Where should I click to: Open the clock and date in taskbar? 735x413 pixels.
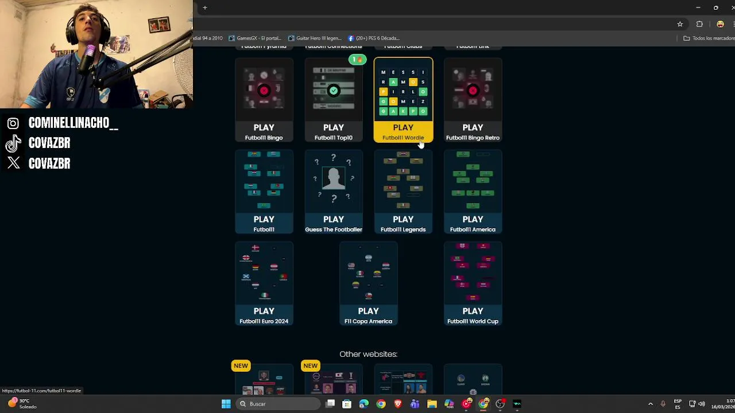tap(722, 404)
